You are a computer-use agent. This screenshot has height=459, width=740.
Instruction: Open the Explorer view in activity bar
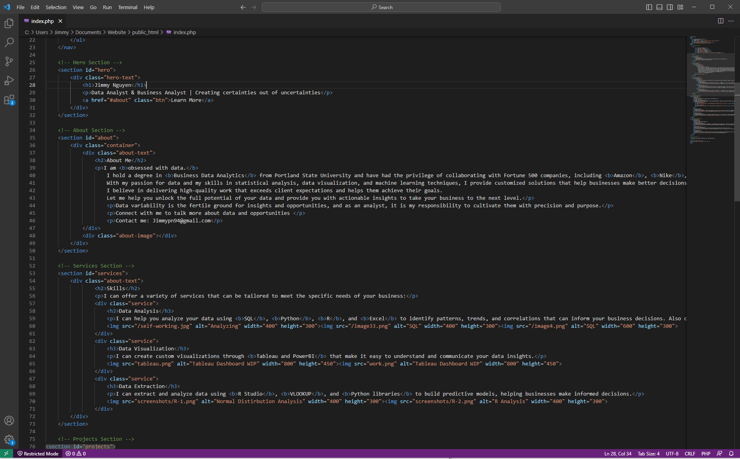9,24
